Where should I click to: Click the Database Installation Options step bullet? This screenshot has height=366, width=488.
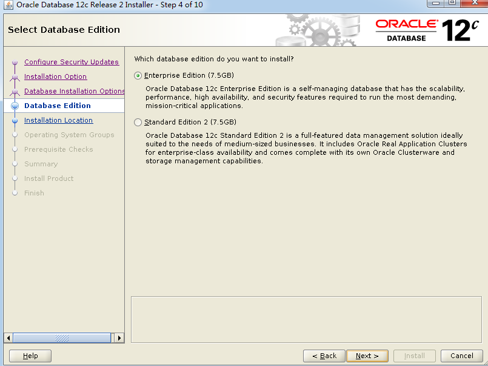tap(15, 92)
